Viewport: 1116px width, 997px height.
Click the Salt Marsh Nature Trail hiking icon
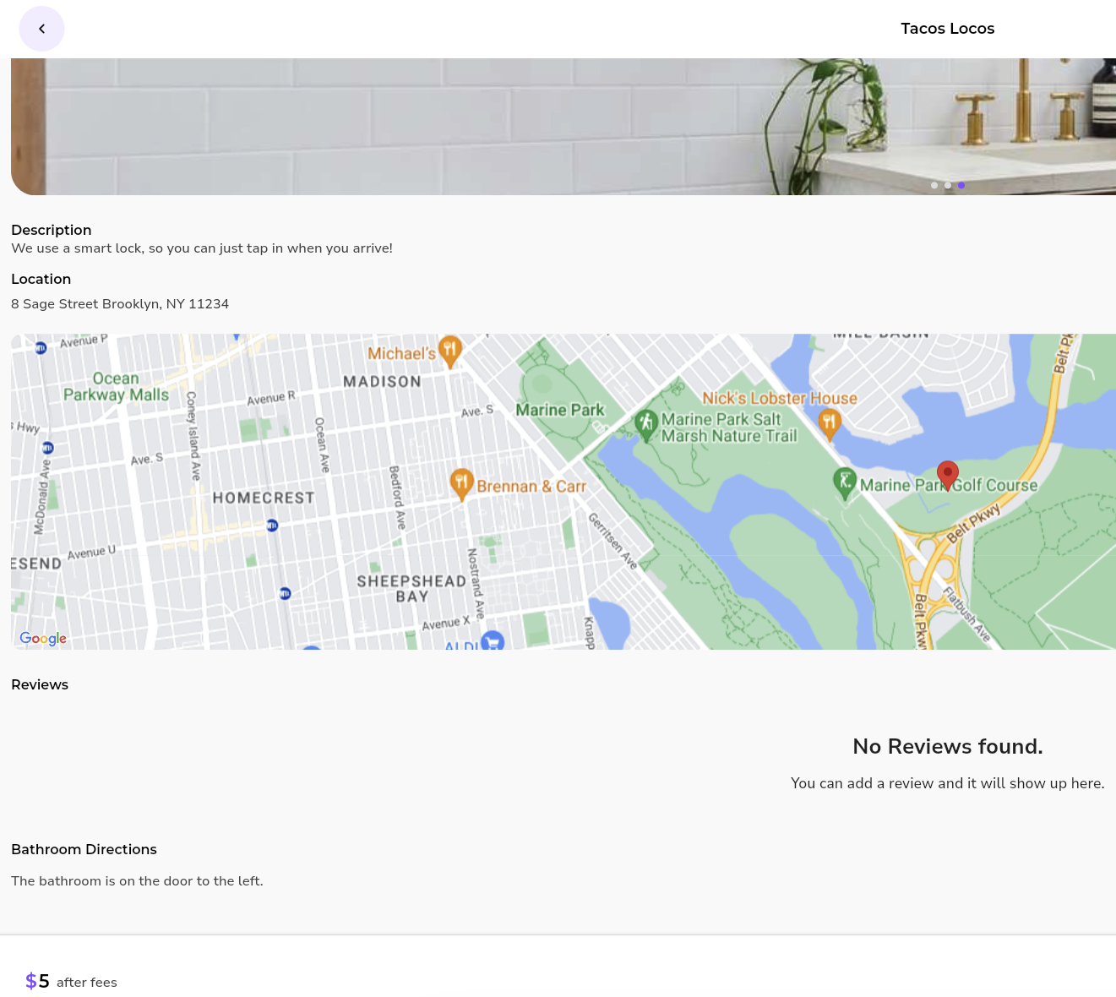click(x=646, y=423)
